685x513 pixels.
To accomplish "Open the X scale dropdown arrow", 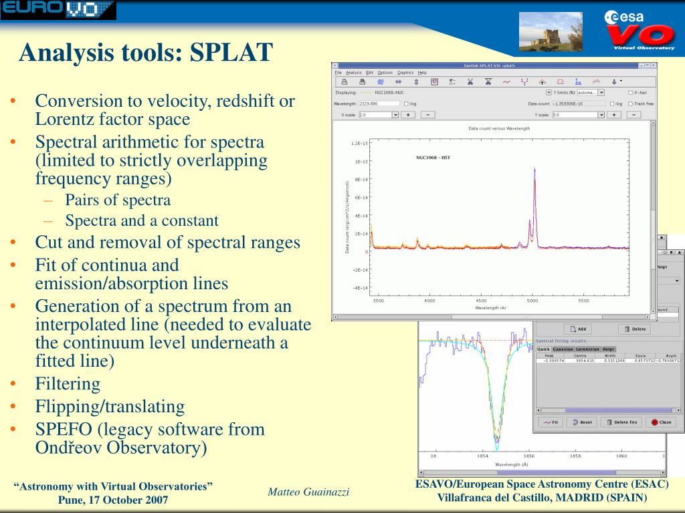I will (x=395, y=115).
